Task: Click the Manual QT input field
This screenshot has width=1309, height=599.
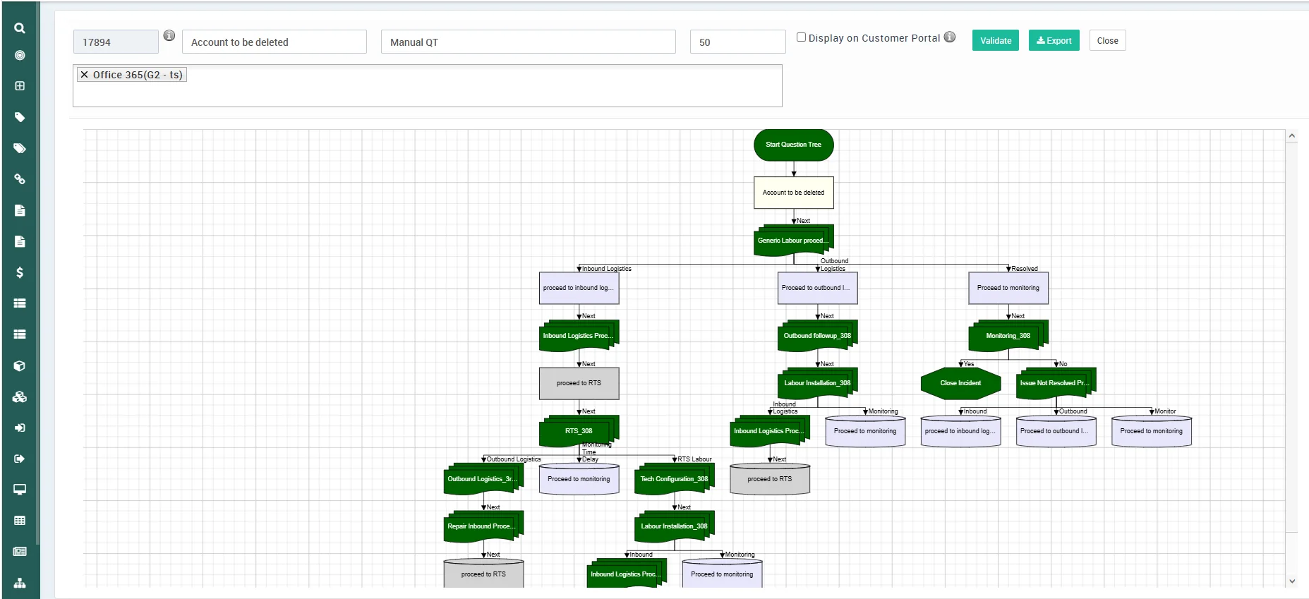Action: point(529,42)
